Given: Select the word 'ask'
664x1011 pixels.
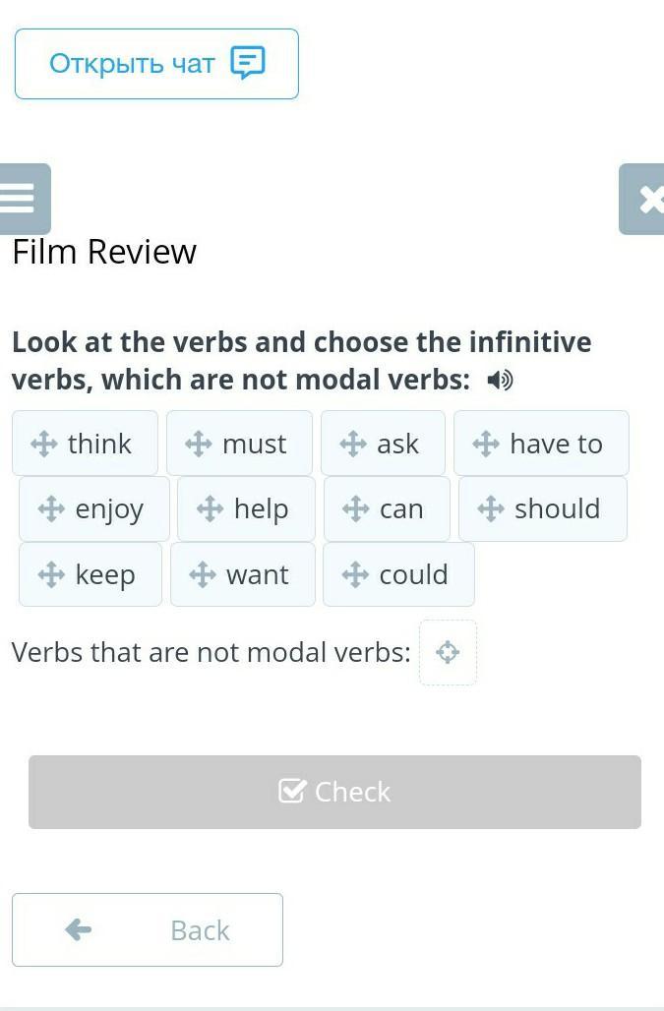Looking at the screenshot, I should pos(383,444).
